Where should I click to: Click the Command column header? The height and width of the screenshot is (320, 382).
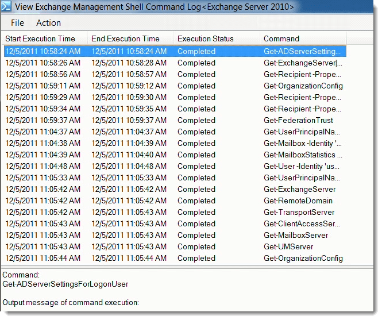click(x=281, y=38)
